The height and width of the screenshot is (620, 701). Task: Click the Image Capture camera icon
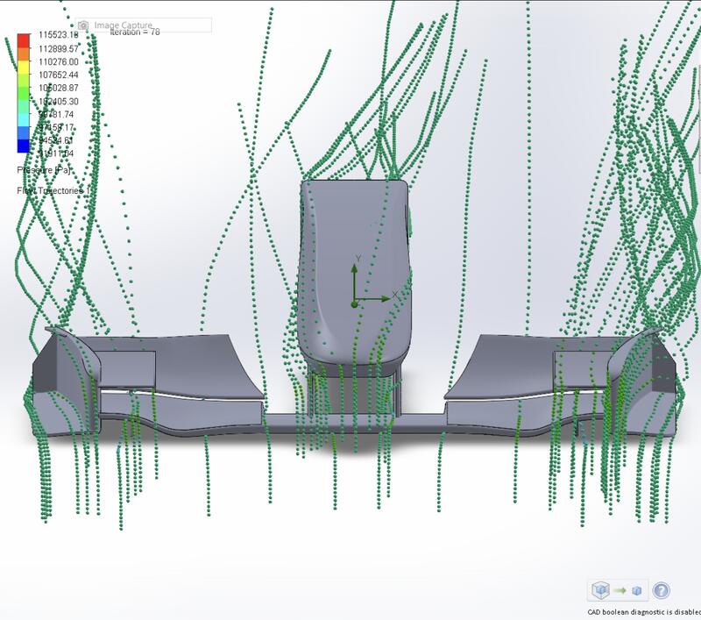[x=83, y=25]
